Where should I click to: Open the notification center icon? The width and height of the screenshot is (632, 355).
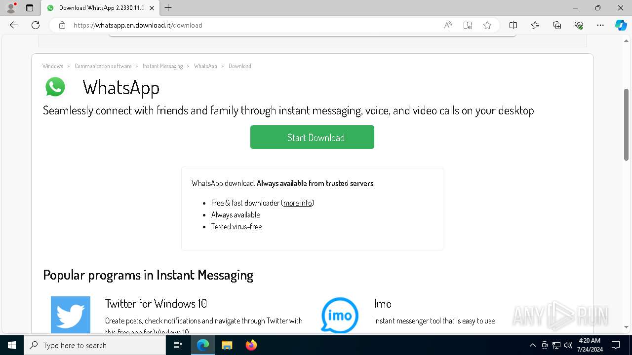pos(616,345)
